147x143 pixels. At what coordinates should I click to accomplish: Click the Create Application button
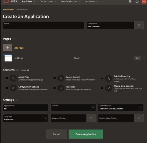(86, 134)
